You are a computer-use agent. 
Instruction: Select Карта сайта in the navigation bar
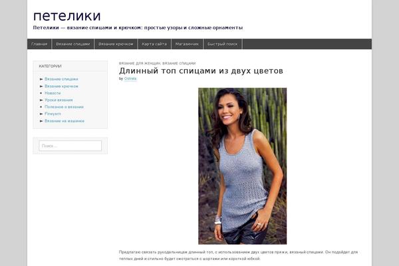pyautogui.click(x=154, y=44)
